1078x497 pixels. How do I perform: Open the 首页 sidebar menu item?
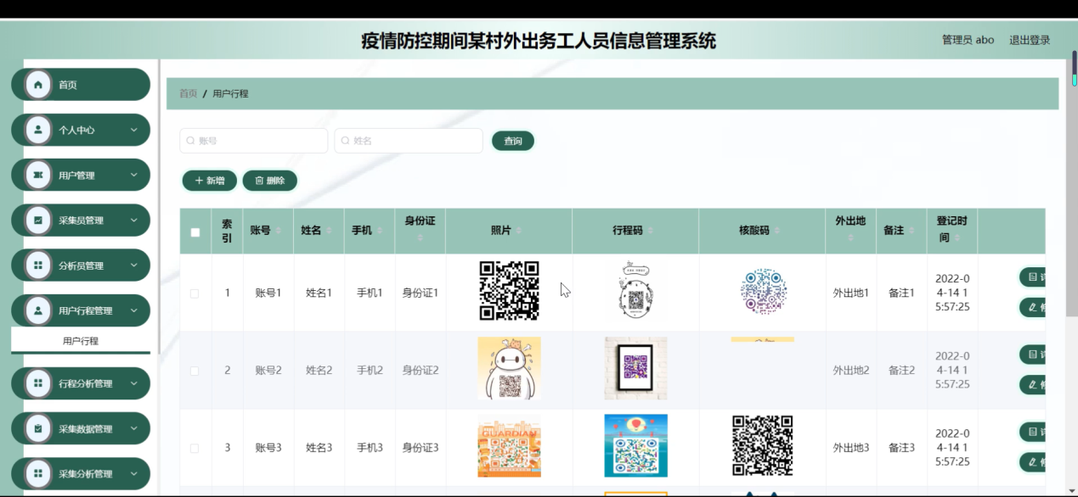tap(81, 85)
